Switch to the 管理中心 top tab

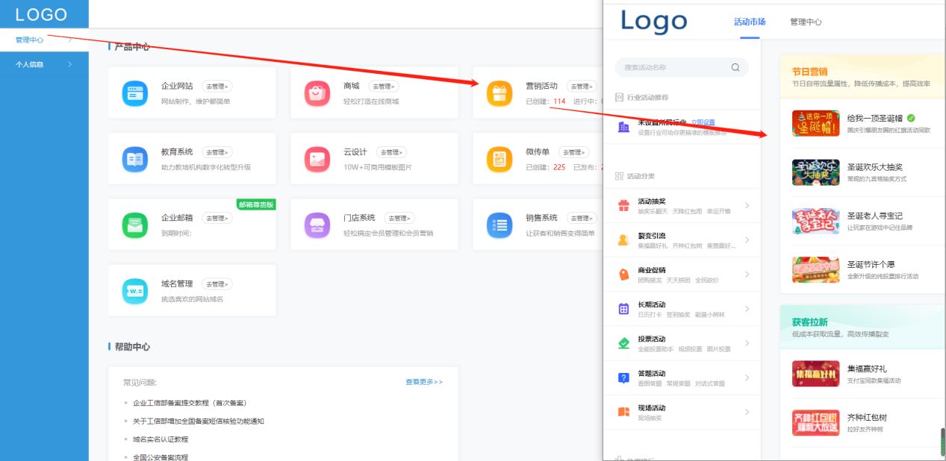pyautogui.click(x=806, y=22)
